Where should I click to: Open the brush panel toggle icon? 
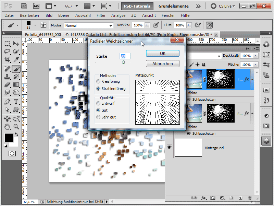43,25
